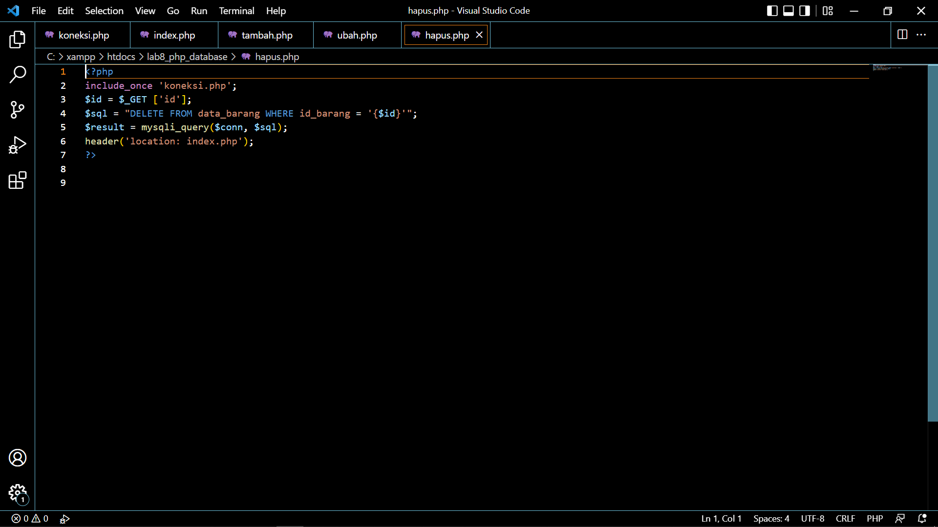Open the Extensions panel
938x527 pixels.
18,180
